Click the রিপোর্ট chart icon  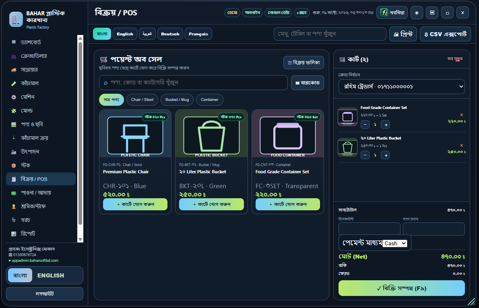point(14,234)
